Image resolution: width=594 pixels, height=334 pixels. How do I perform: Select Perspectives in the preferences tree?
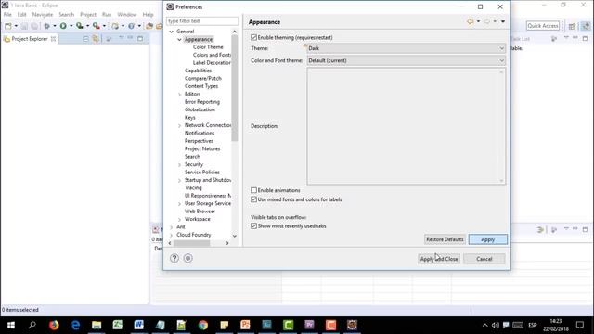(199, 141)
